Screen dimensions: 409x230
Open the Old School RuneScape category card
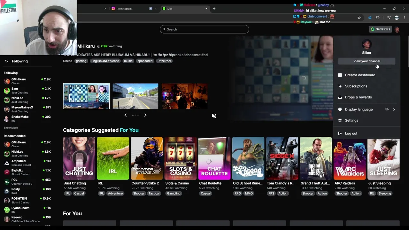[x=248, y=158]
